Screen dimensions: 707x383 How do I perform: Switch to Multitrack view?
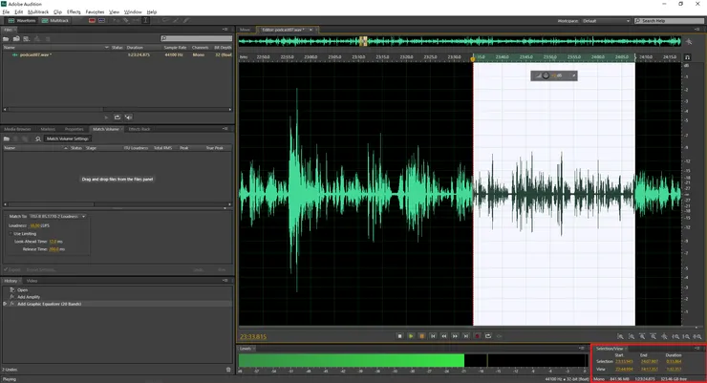point(55,20)
